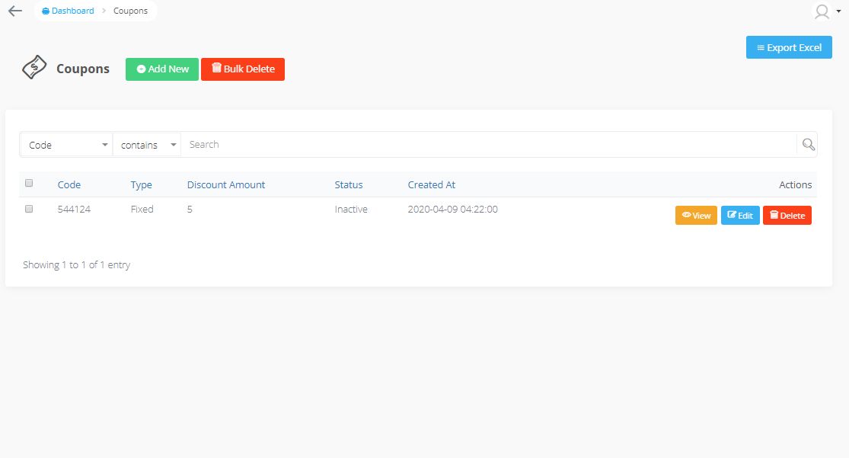View coupon 544124 details

[x=696, y=215]
